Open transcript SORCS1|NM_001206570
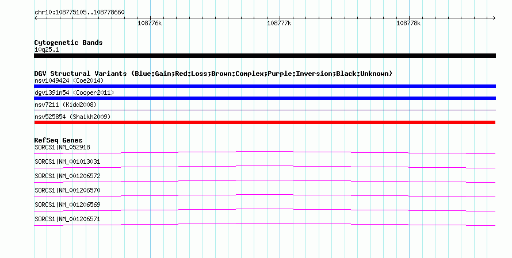The image size is (512, 258). point(67,190)
